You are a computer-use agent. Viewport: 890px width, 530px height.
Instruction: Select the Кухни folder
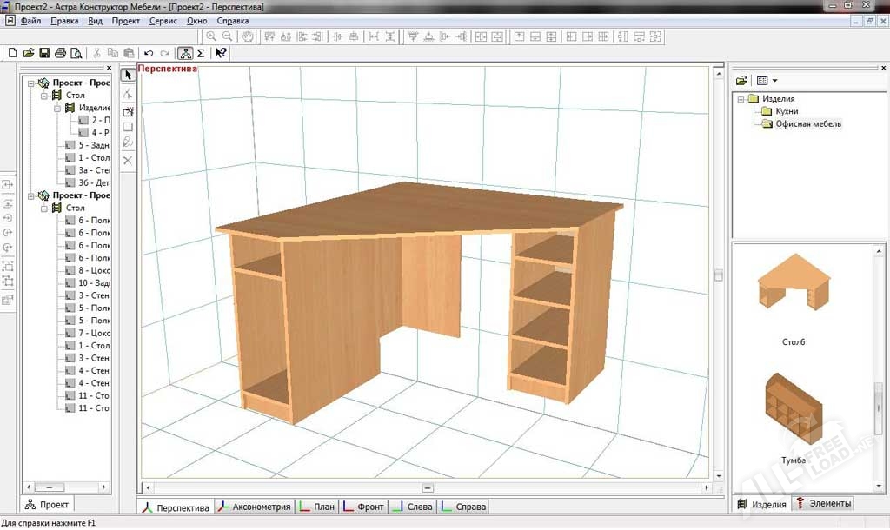click(x=786, y=112)
